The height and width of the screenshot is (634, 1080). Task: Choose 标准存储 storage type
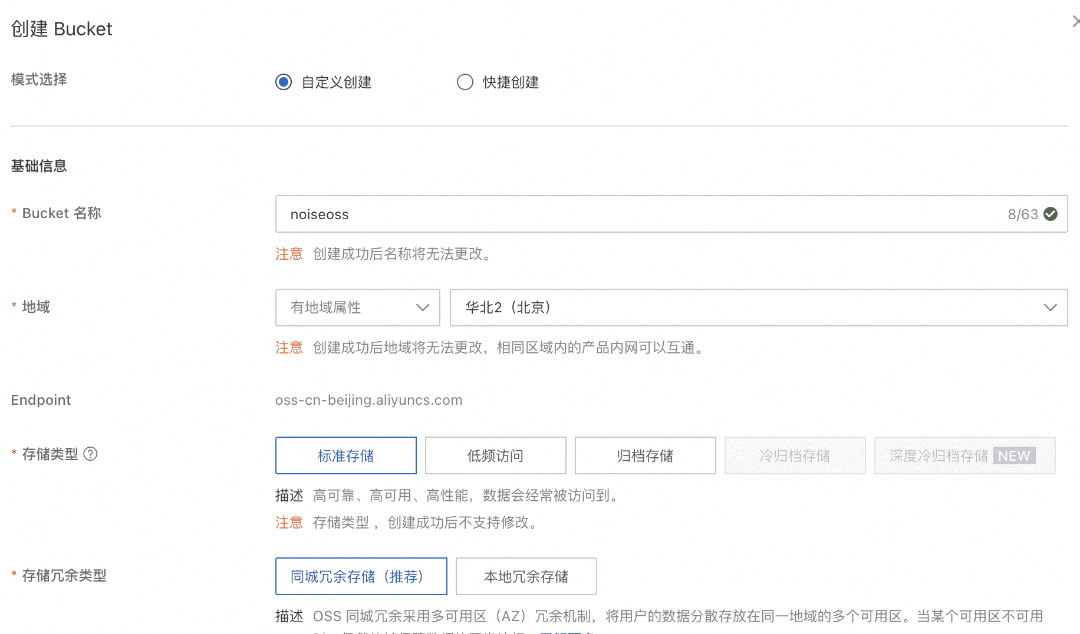point(346,455)
